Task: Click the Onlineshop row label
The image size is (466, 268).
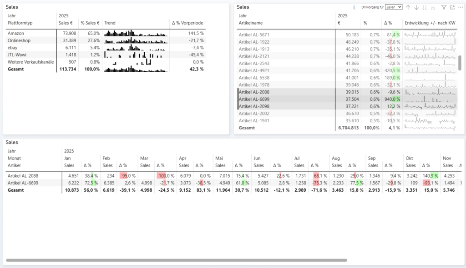Action: coord(19,40)
